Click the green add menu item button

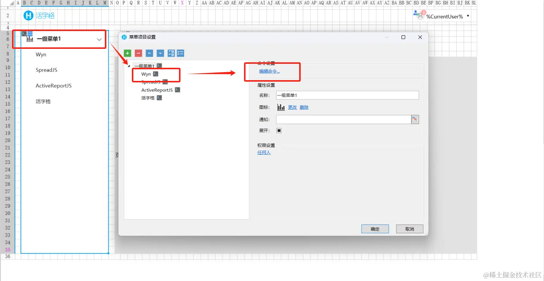point(128,53)
